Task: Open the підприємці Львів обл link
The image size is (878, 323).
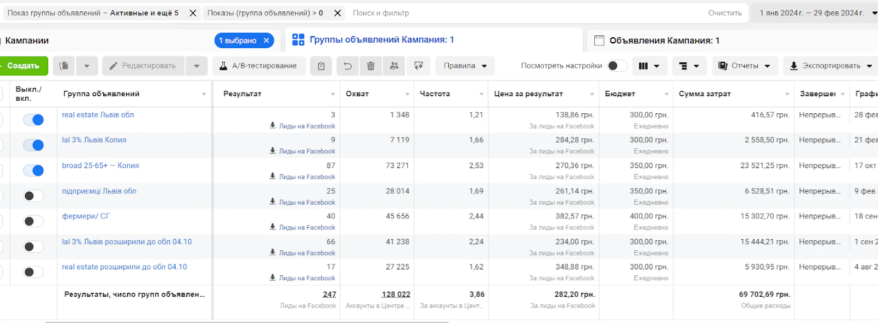Action: tap(99, 191)
